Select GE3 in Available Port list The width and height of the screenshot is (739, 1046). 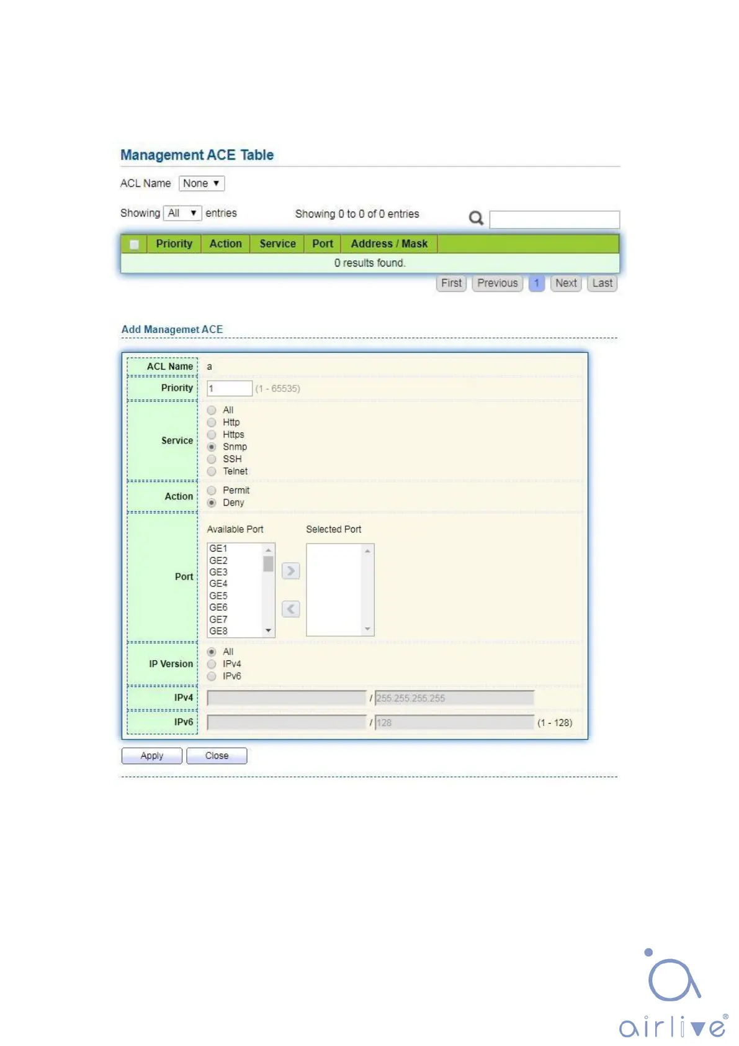click(218, 572)
